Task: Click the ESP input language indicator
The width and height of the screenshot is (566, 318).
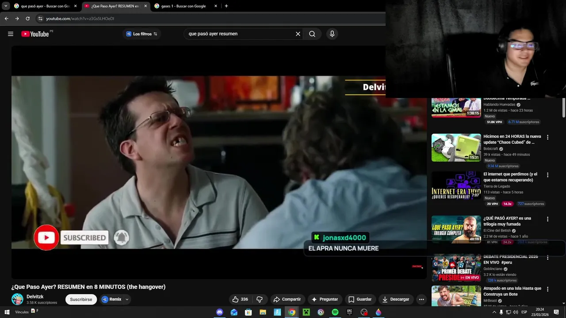Action: (x=524, y=312)
